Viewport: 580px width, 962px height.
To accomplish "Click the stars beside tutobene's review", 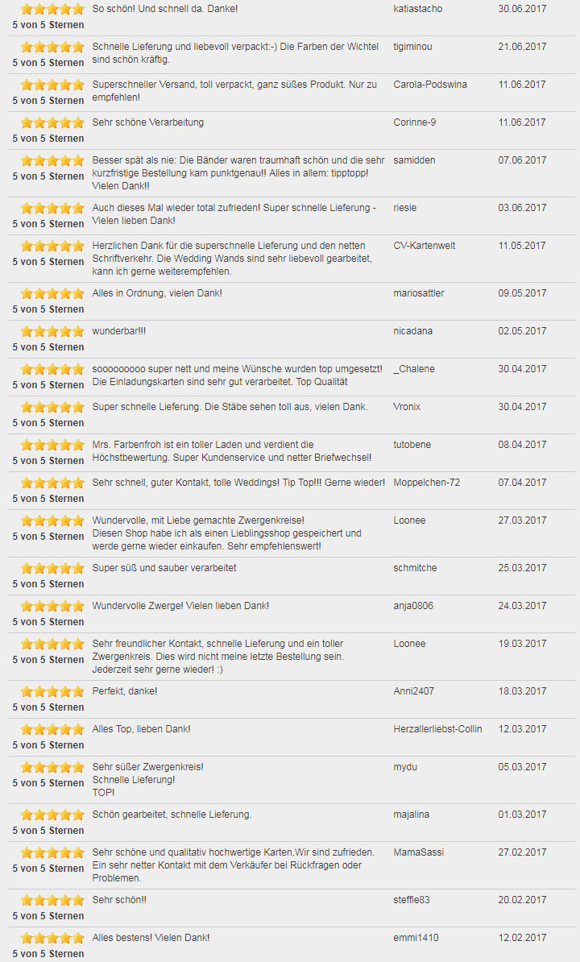I will [52, 445].
